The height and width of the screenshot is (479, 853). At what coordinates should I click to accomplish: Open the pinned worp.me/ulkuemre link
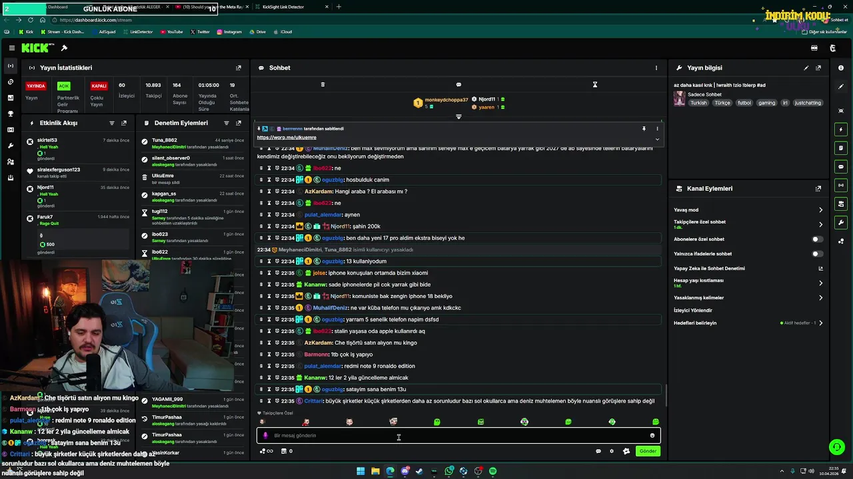[x=287, y=138]
